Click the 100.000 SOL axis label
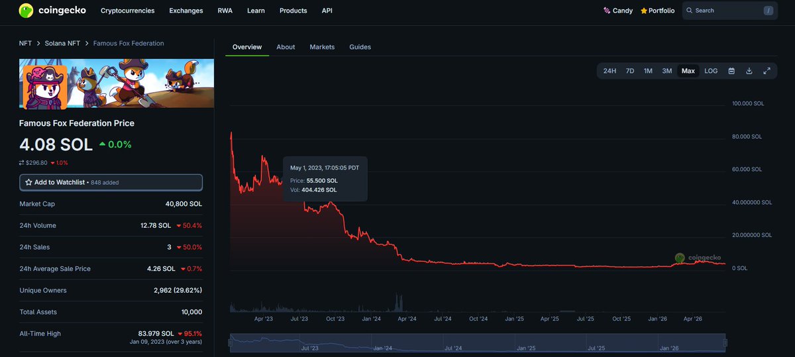 [748, 104]
